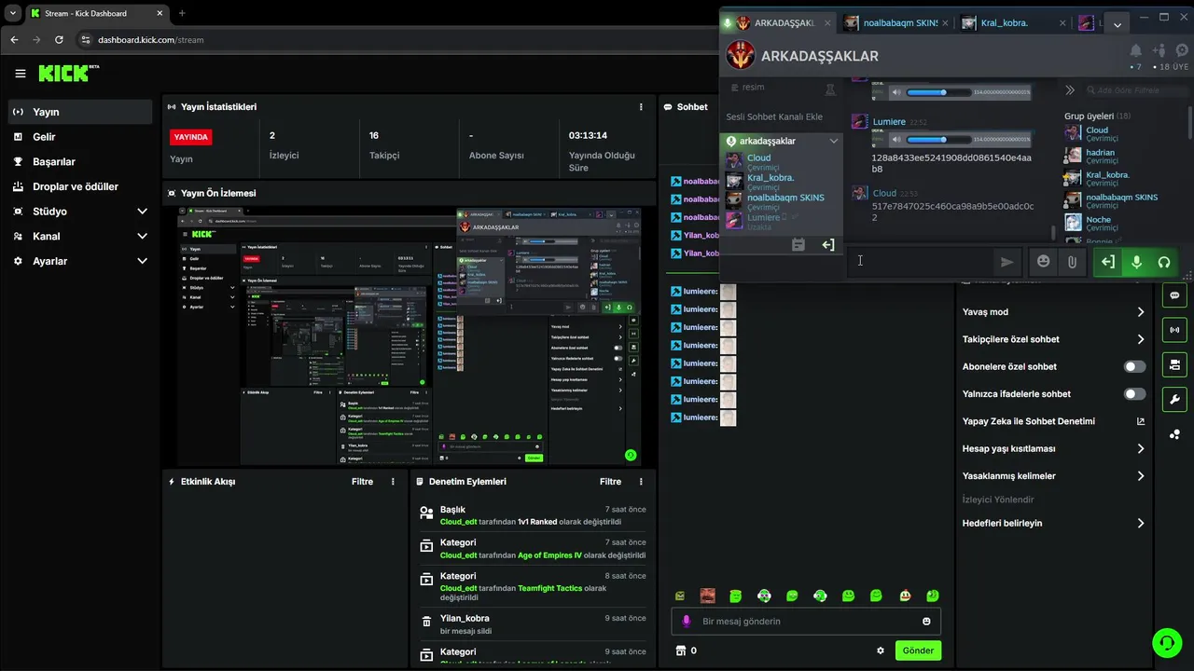Go to Başarılar in the sidebar
The height and width of the screenshot is (671, 1194).
pos(79,161)
